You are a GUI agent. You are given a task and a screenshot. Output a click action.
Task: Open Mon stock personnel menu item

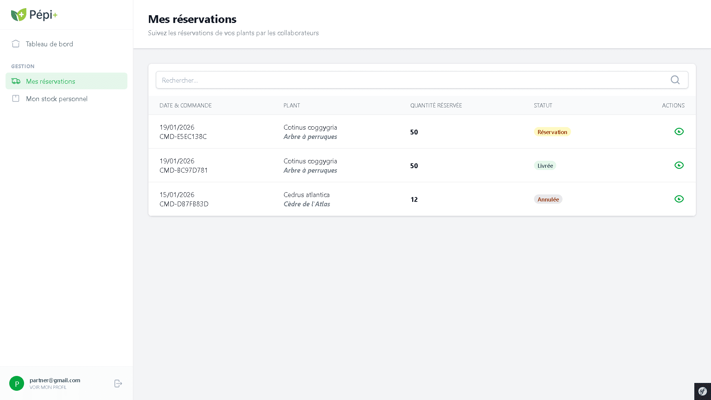point(57,99)
